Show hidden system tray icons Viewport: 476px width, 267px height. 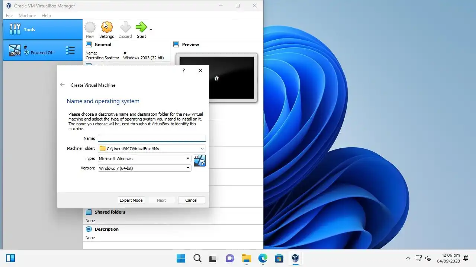pos(408,258)
